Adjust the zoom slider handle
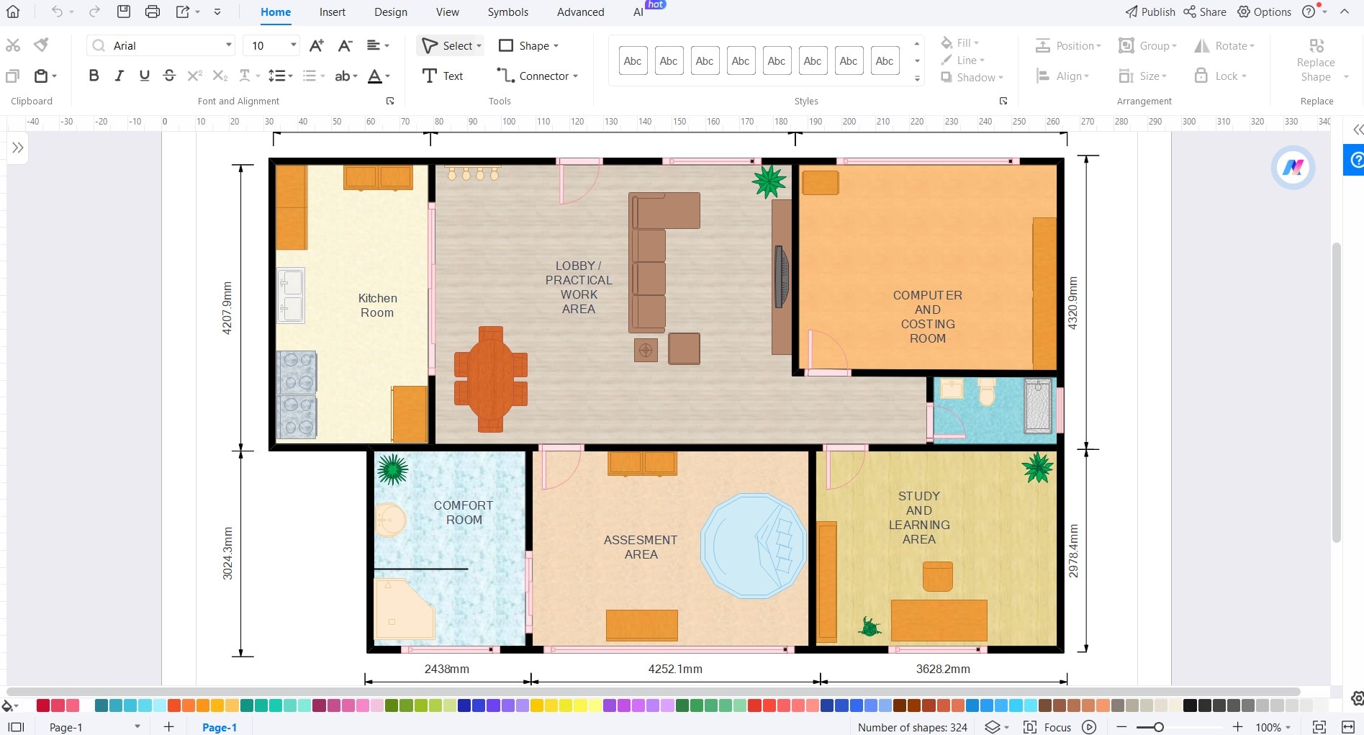Screen dimensions: 1364x735 pyautogui.click(x=1158, y=727)
